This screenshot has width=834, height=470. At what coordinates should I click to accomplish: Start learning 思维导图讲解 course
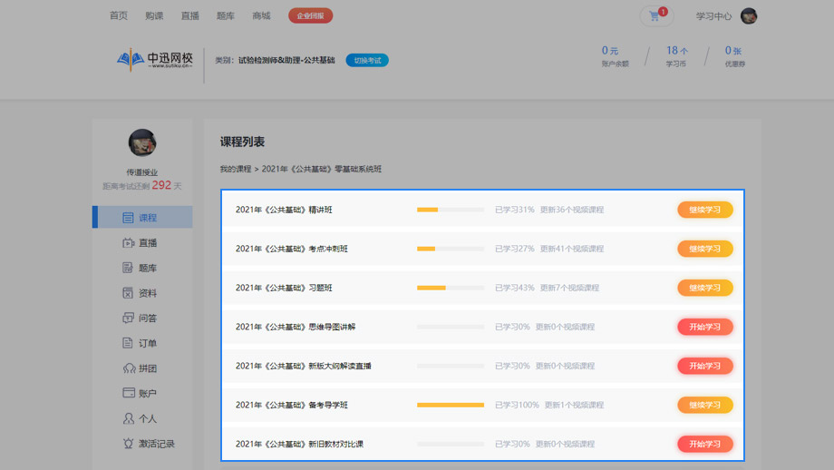(704, 327)
